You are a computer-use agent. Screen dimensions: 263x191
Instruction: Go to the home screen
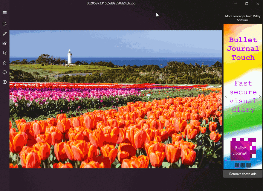4,63
